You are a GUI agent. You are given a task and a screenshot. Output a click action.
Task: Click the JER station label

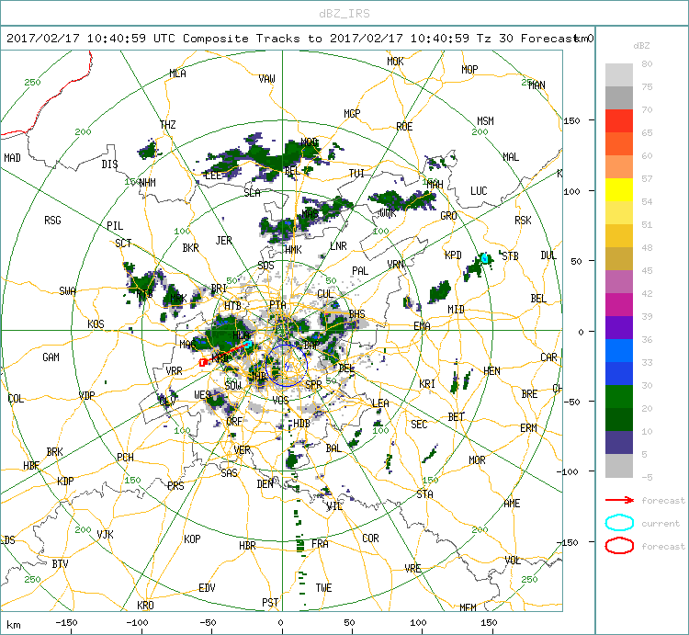(223, 241)
